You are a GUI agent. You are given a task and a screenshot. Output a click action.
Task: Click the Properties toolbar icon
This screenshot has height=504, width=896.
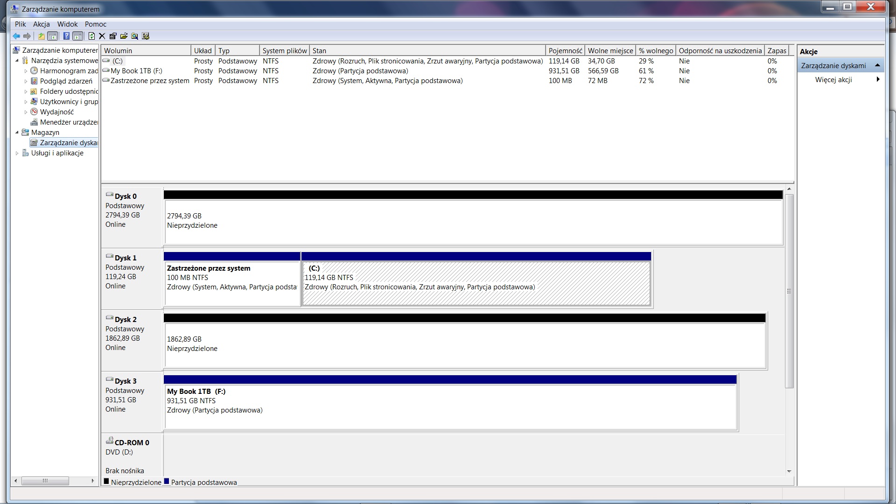click(x=113, y=36)
